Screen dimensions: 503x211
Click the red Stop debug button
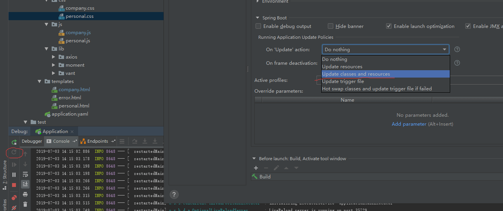pyautogui.click(x=14, y=185)
